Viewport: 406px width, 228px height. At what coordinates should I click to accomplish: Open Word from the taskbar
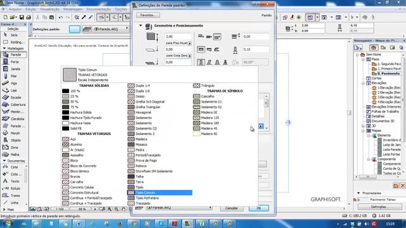pyautogui.click(x=79, y=224)
